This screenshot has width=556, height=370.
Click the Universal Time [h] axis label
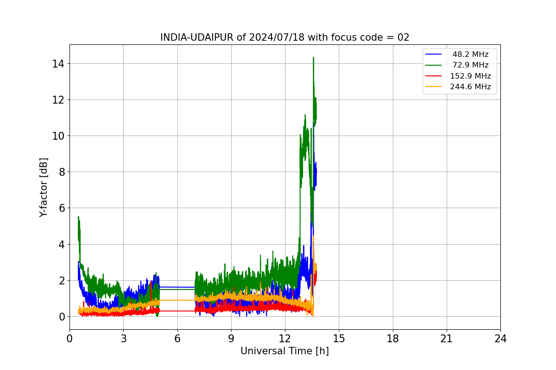click(284, 351)
